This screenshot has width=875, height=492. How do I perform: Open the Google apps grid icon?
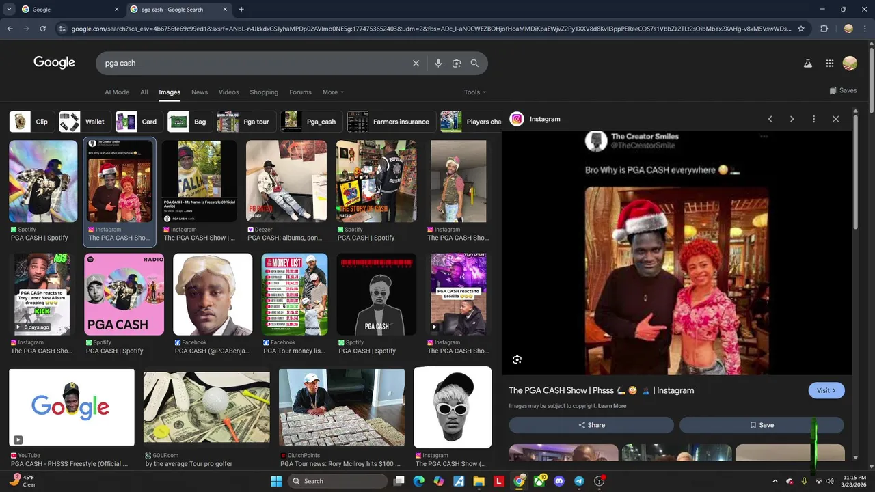click(x=829, y=63)
